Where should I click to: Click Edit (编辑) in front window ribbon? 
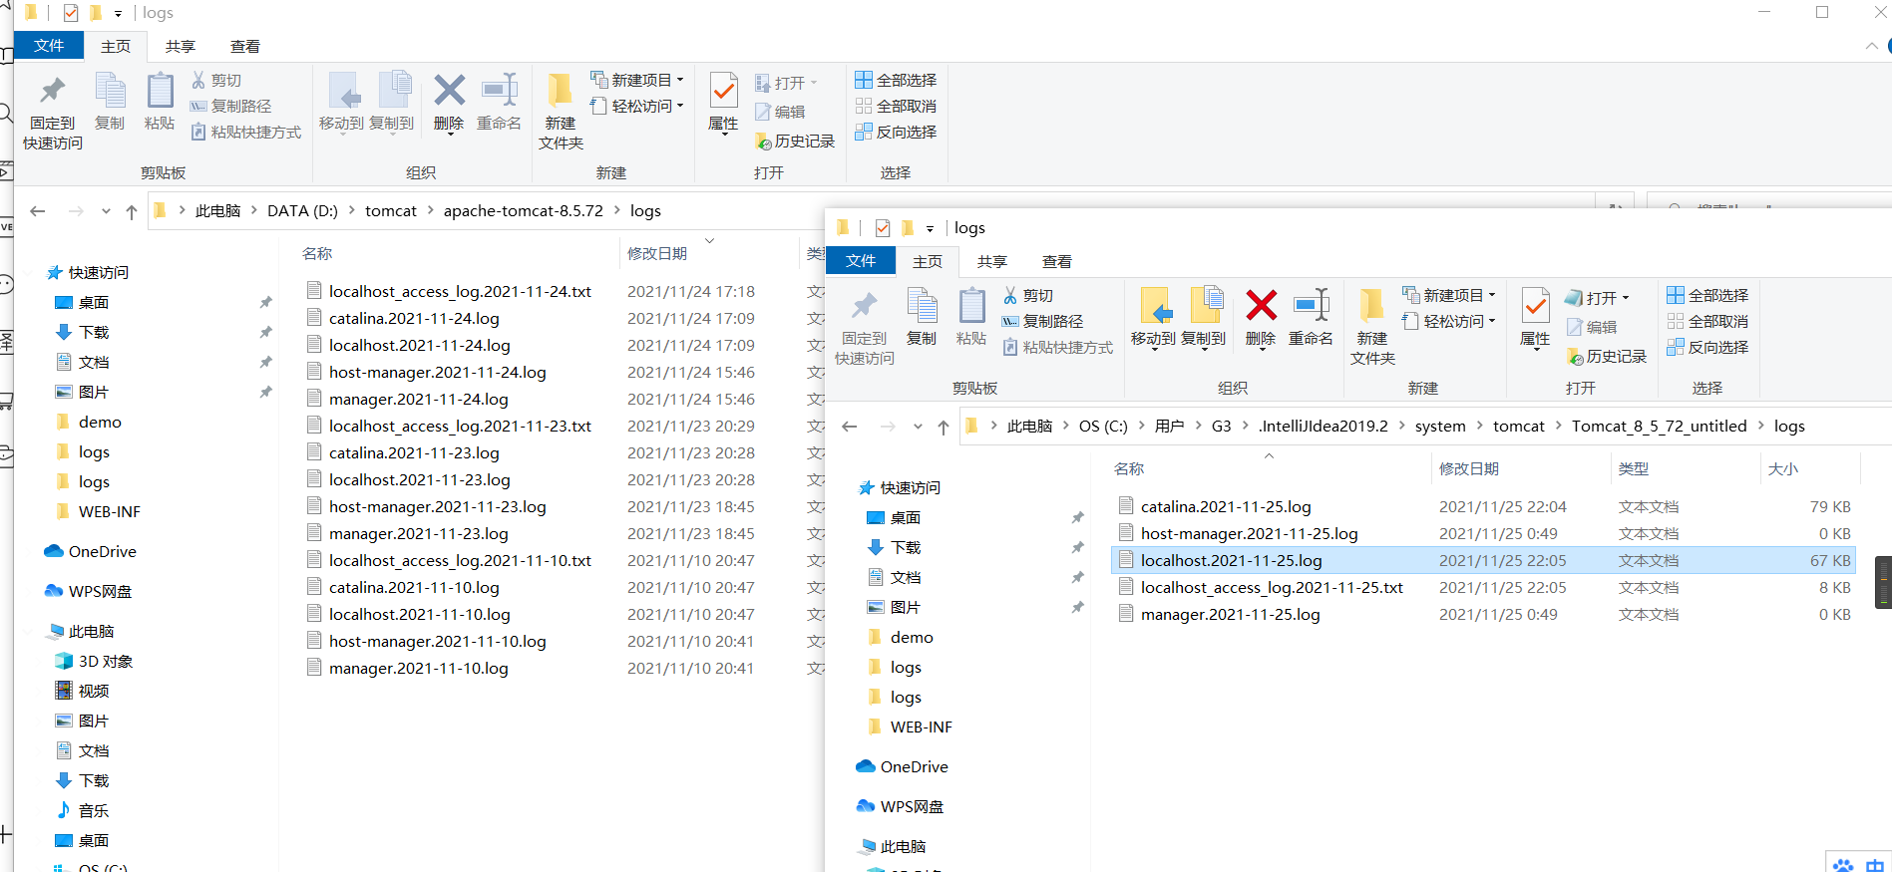coord(1592,327)
